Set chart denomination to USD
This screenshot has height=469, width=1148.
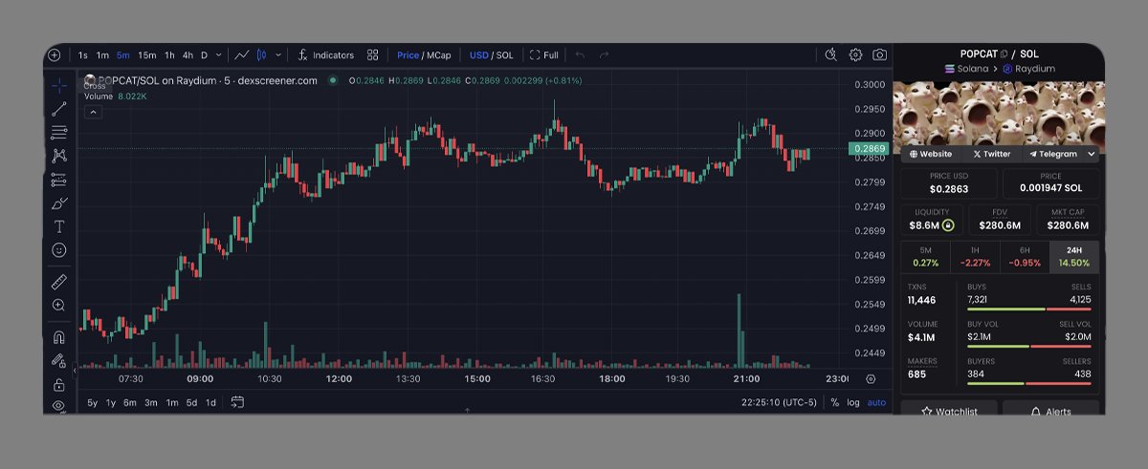(x=478, y=55)
